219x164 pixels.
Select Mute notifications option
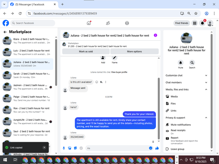[187, 125]
